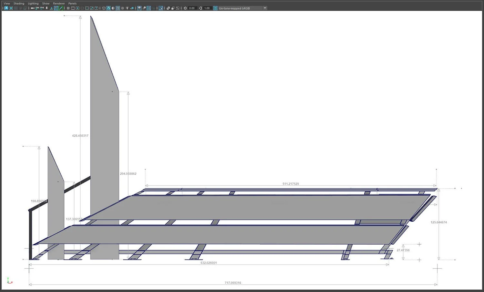Viewport: 484px width, 292px height.
Task: Click the Gamma value field 1.00
Action: click(207, 8)
